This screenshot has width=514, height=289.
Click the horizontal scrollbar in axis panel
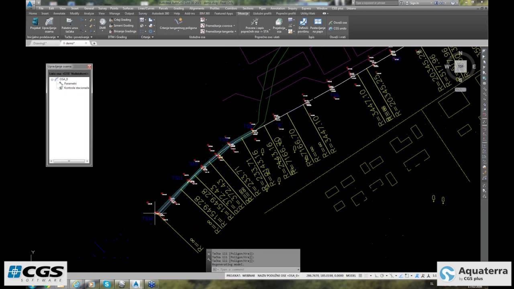[x=69, y=161]
